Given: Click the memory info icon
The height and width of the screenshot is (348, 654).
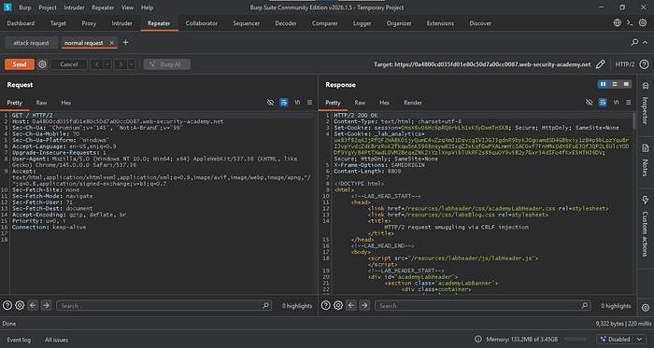Looking at the screenshot, I should 478,340.
